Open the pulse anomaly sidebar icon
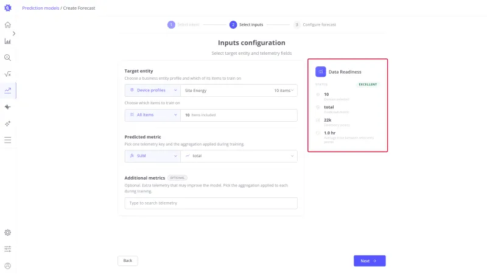This screenshot has height=274, width=487. point(8,107)
